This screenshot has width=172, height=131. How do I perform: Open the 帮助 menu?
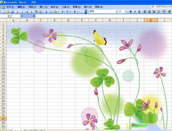point(99,7)
